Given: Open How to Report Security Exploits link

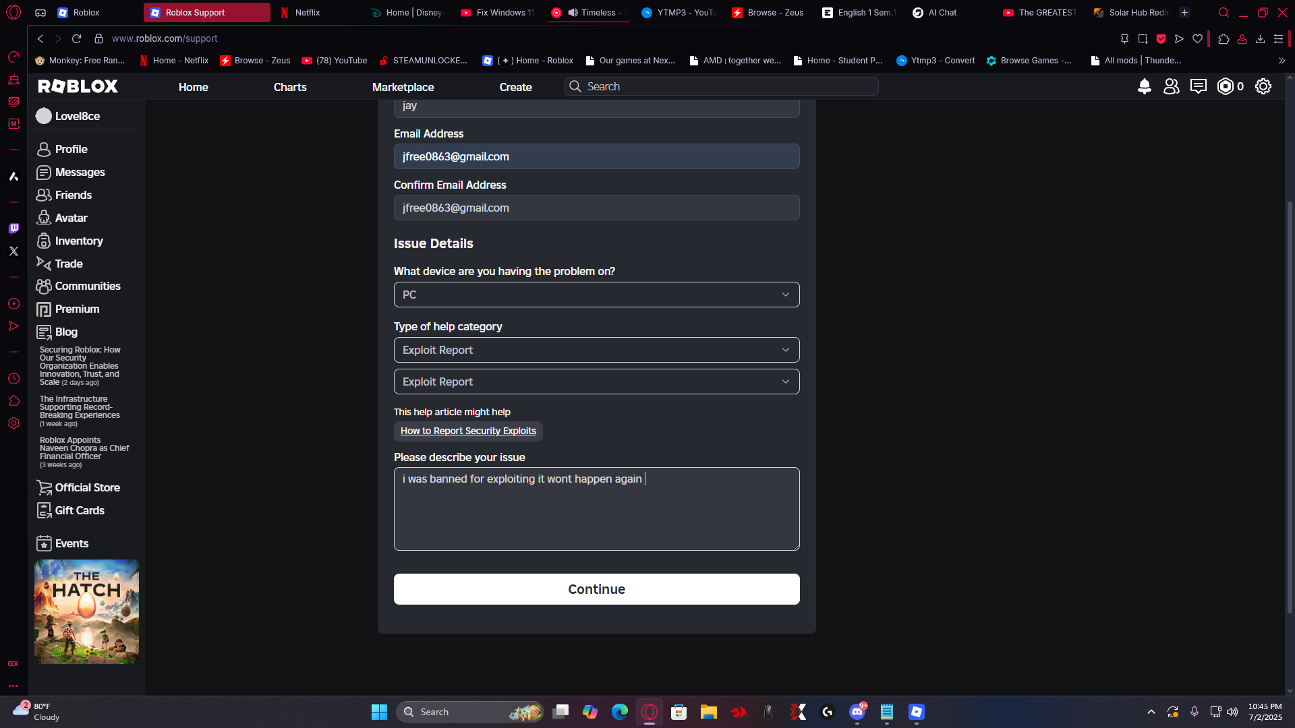Looking at the screenshot, I should click(x=468, y=431).
